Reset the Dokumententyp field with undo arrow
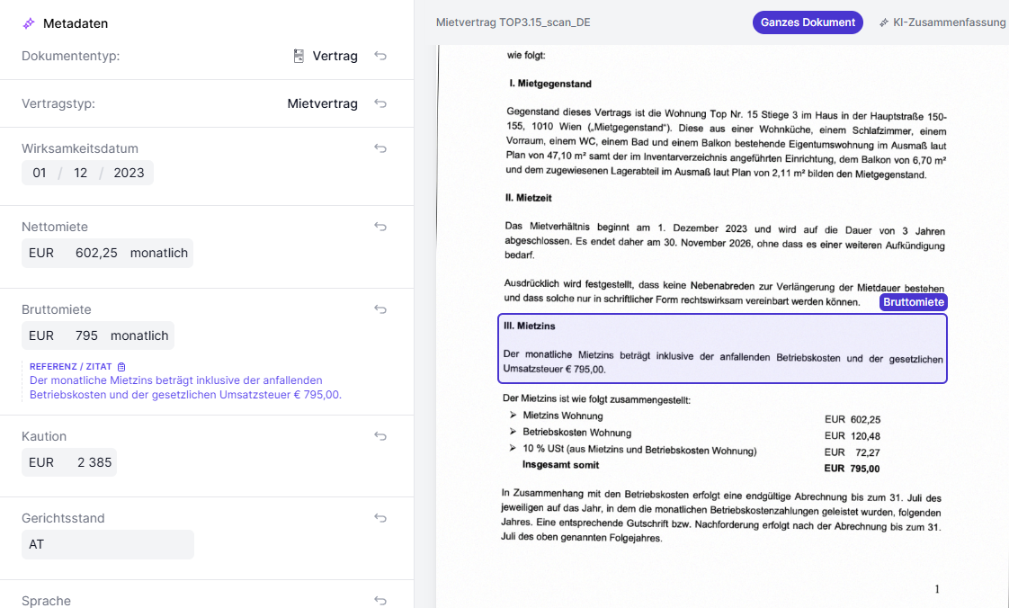 (380, 56)
